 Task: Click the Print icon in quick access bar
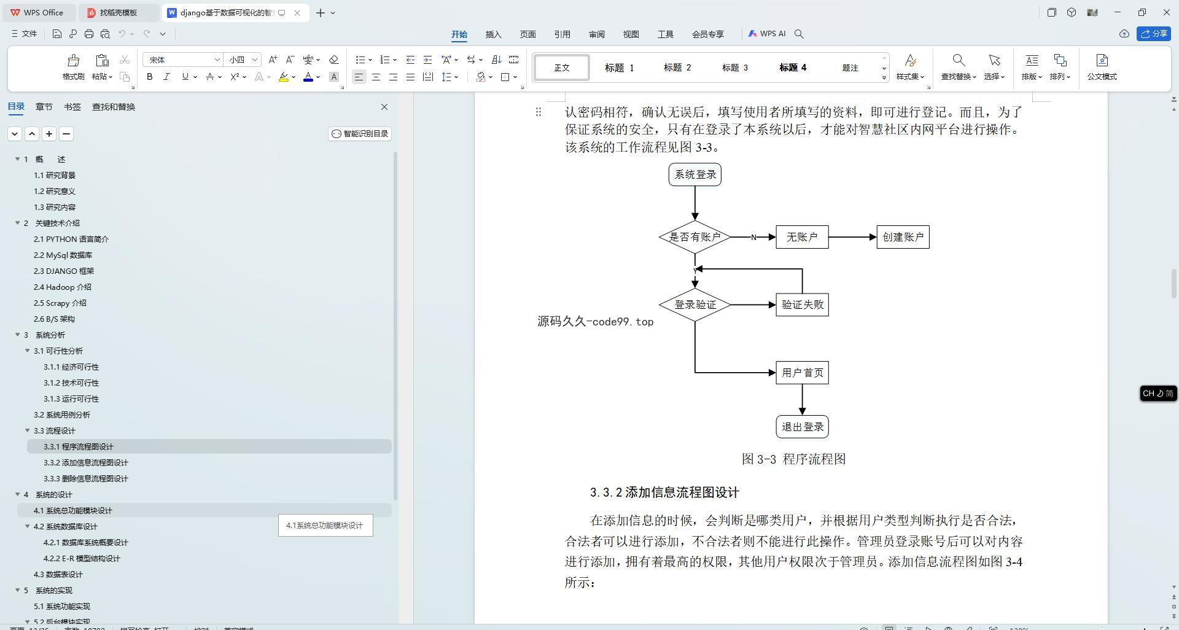[89, 34]
